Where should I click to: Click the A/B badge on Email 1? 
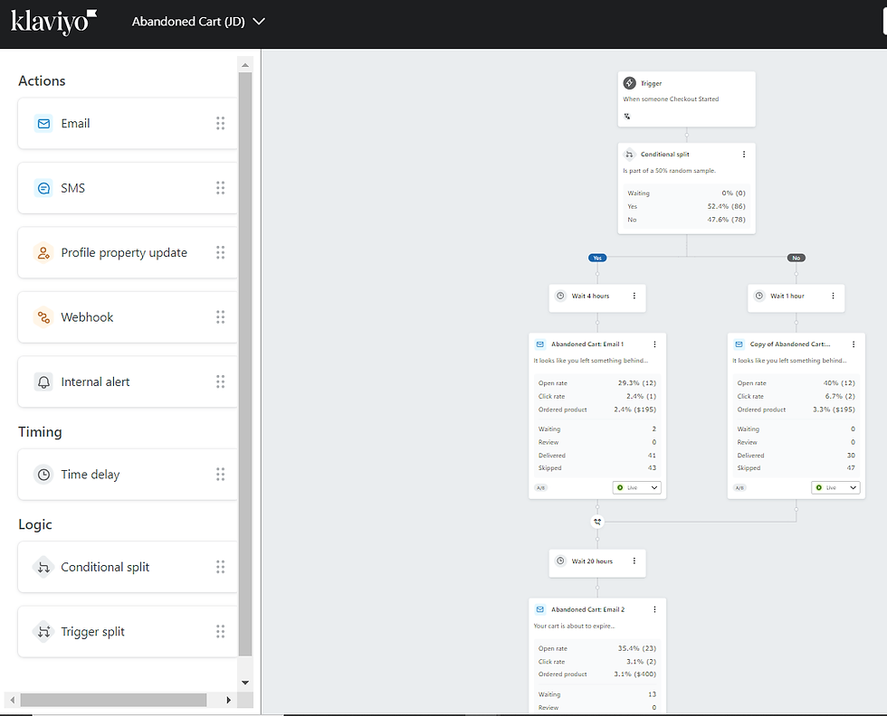(x=541, y=487)
